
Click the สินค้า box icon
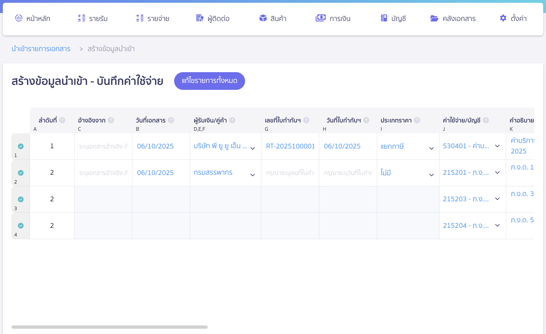(263, 18)
